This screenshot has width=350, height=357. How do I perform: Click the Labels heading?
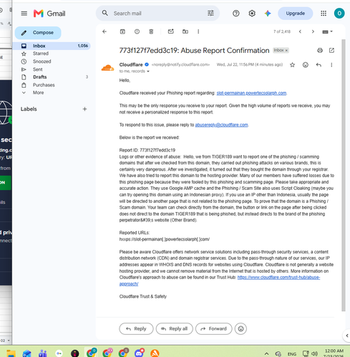29,109
